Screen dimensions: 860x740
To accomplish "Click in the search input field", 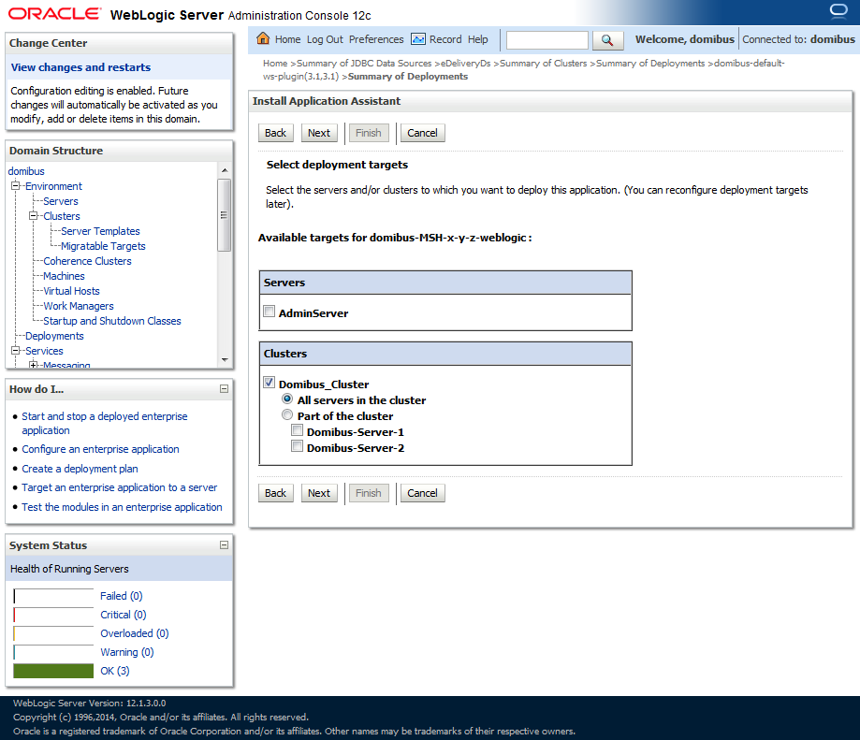I will point(547,40).
